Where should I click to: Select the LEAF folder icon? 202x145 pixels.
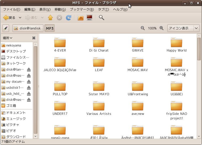99,62
